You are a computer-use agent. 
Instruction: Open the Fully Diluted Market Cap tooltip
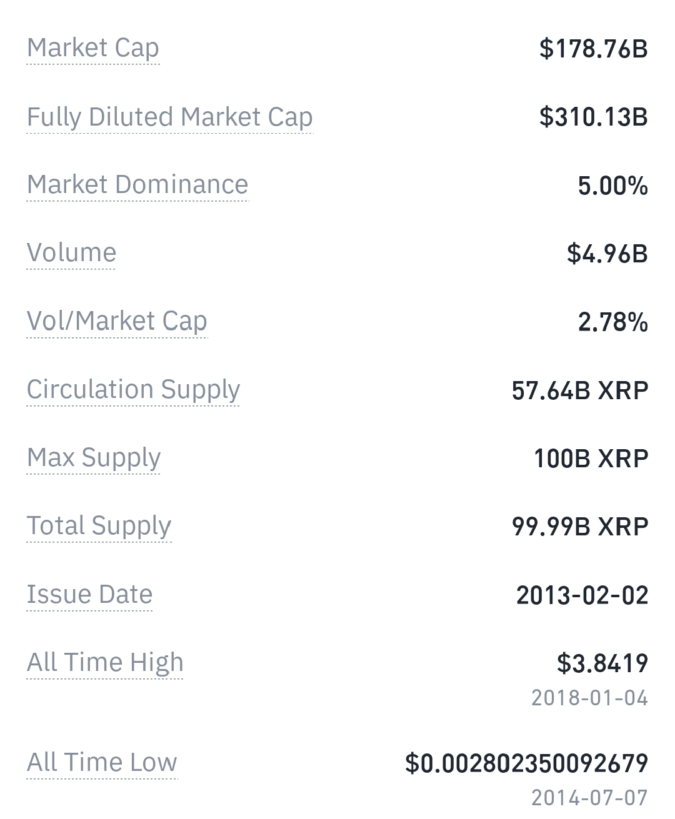(169, 117)
